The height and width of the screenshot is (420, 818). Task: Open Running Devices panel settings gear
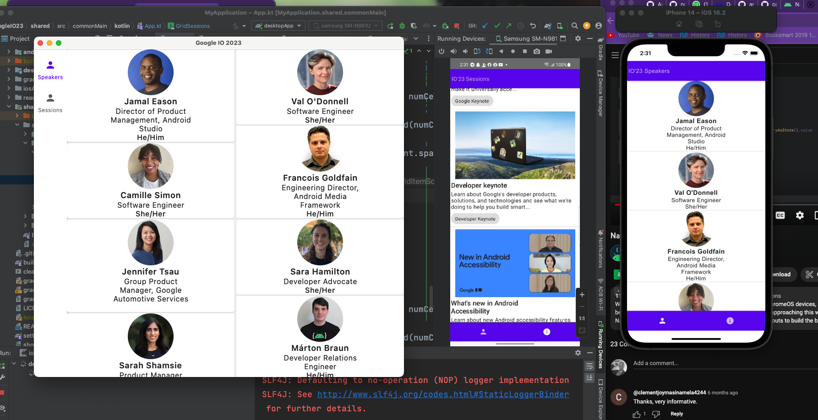[x=578, y=39]
